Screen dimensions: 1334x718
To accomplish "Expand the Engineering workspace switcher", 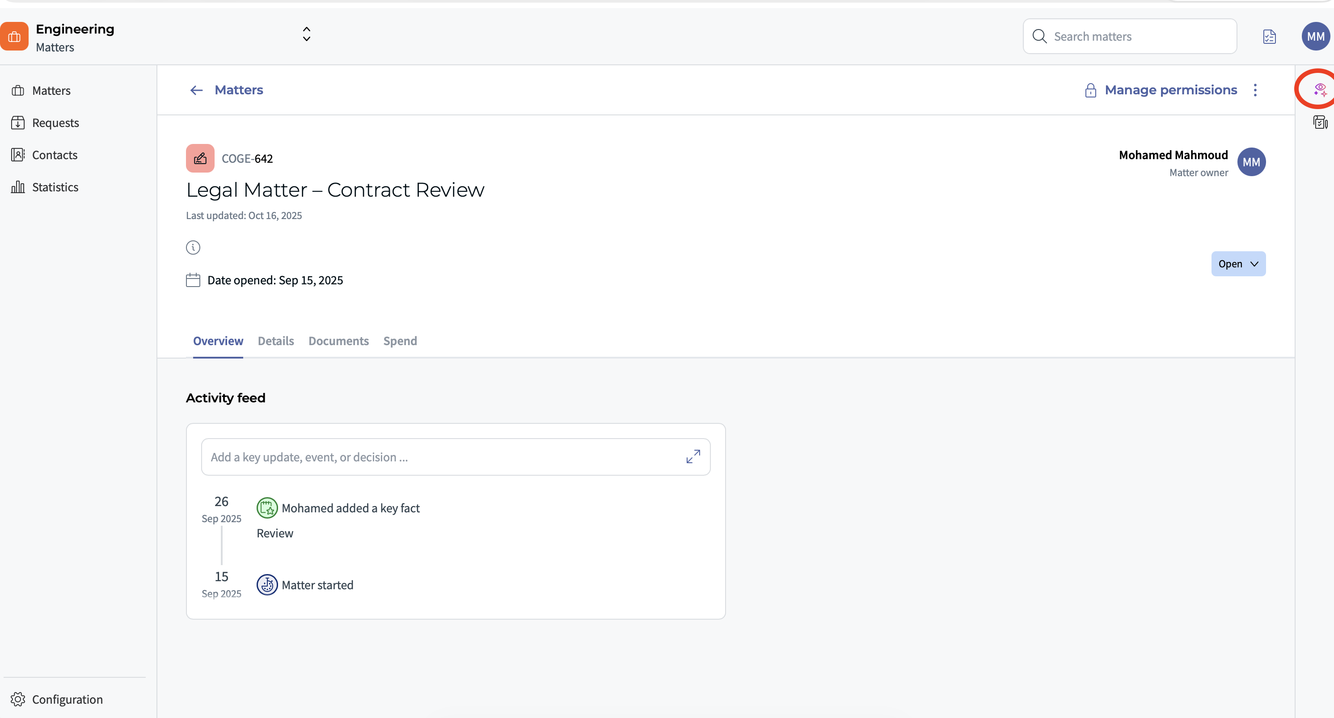I will coord(307,34).
